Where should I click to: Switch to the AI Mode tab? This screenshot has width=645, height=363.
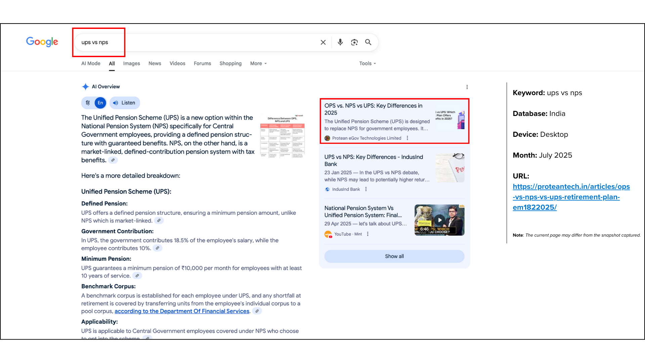tap(91, 63)
